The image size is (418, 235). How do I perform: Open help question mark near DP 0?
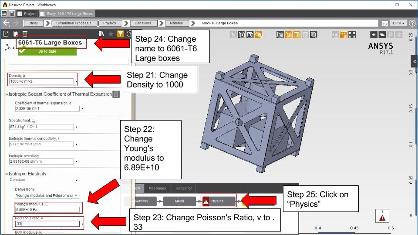pyautogui.click(x=412, y=23)
